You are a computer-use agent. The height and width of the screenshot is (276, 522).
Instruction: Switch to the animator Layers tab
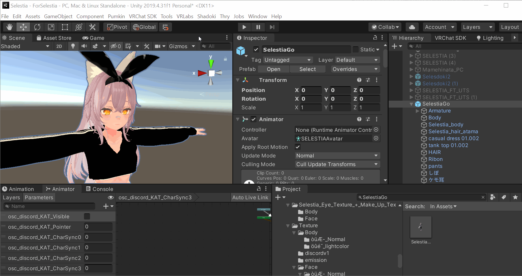(x=11, y=198)
